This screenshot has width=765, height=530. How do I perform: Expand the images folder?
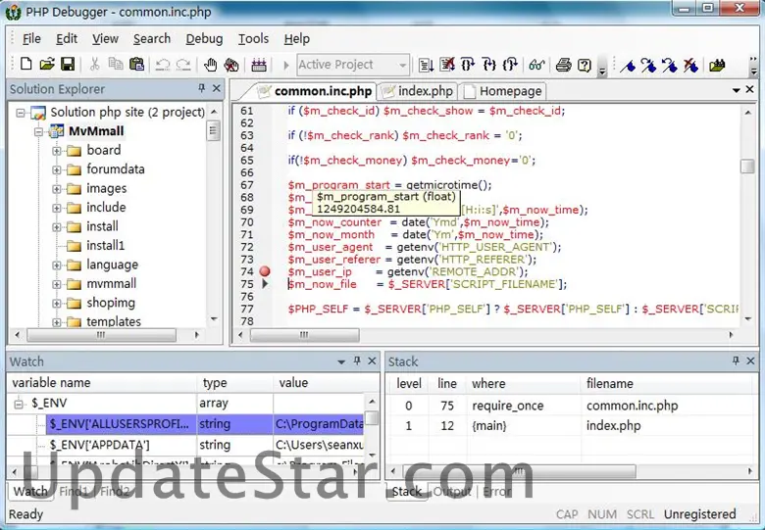[x=57, y=188]
